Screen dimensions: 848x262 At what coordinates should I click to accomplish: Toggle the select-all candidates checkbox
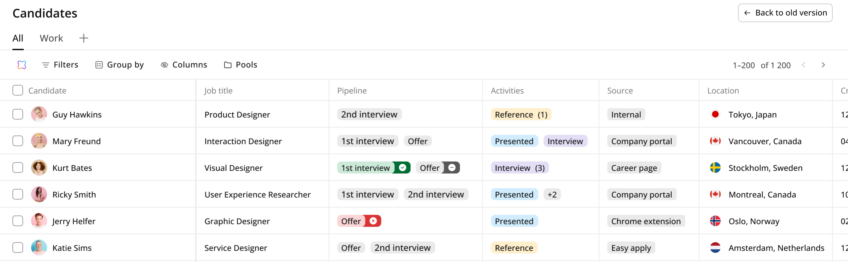18,90
